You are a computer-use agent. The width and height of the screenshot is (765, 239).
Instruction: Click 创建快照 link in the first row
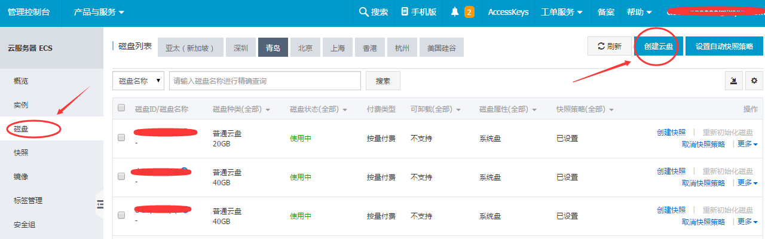pos(671,132)
